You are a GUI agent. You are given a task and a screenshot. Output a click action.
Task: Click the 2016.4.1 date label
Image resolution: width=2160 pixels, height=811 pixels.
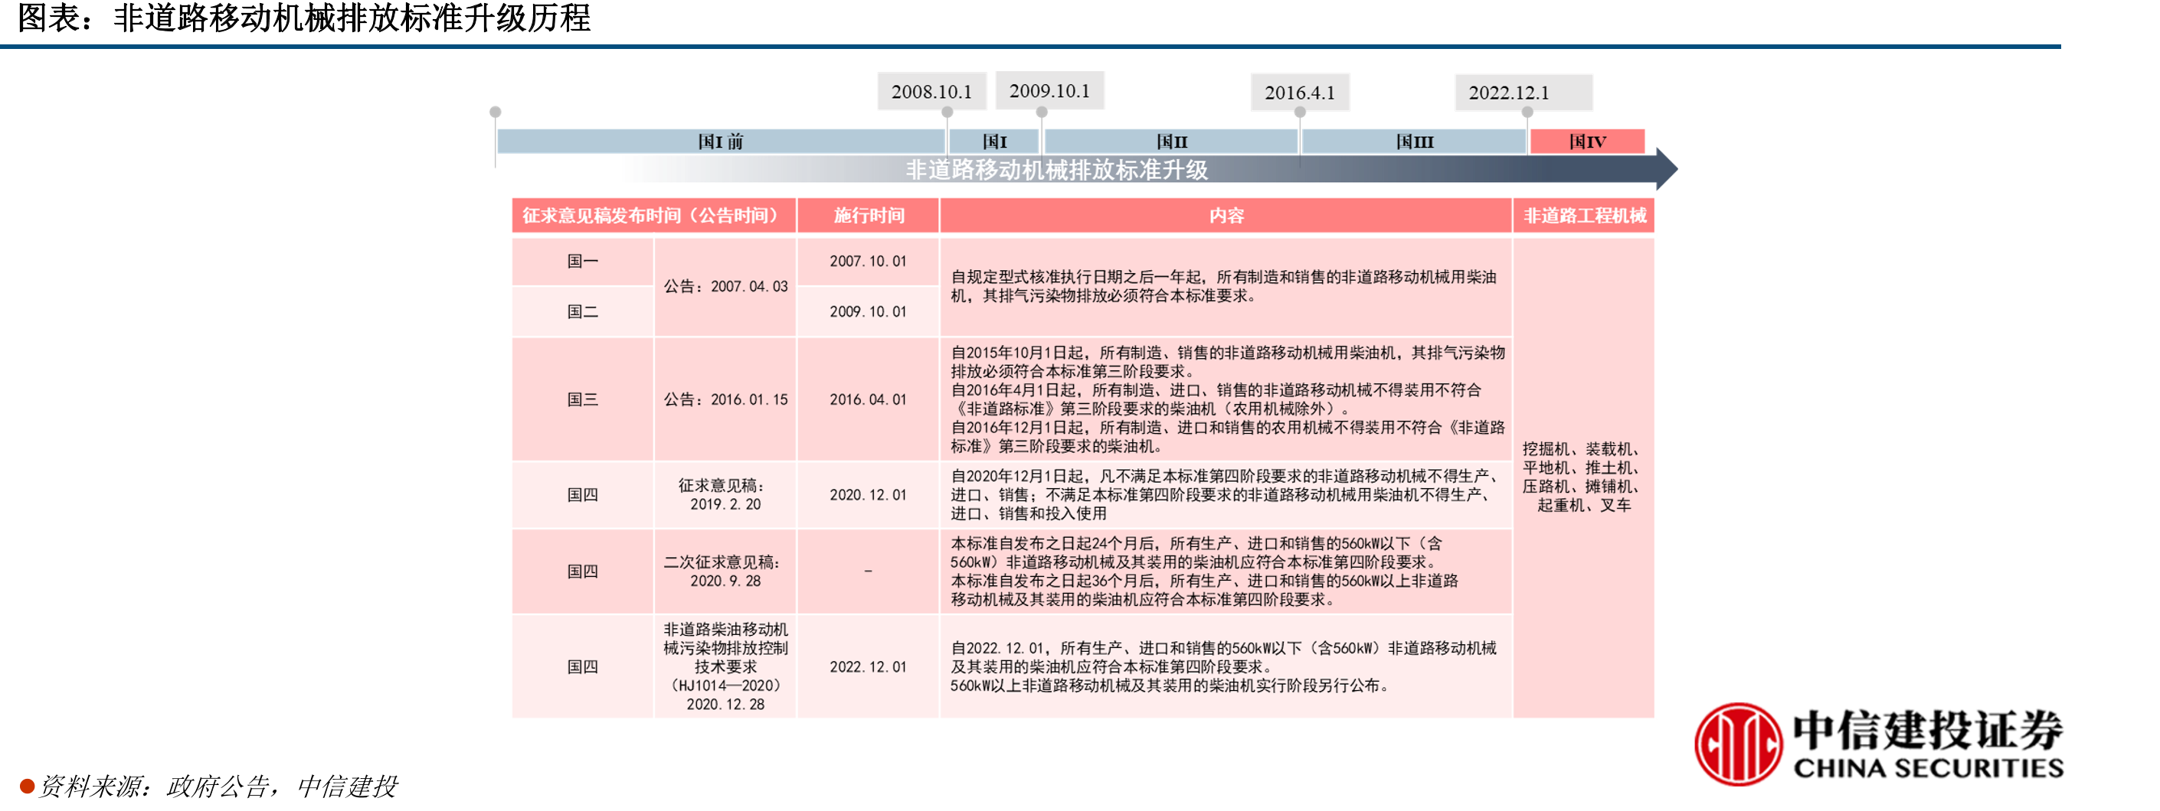(1299, 92)
